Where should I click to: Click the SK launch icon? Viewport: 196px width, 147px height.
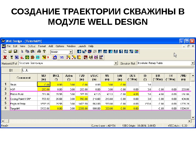[x=131, y=51]
